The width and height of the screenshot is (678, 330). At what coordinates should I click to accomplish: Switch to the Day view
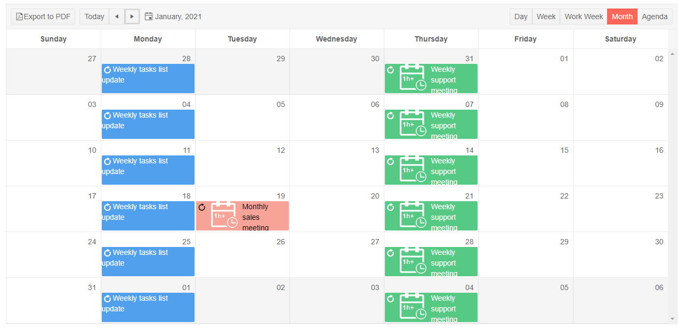pos(521,16)
